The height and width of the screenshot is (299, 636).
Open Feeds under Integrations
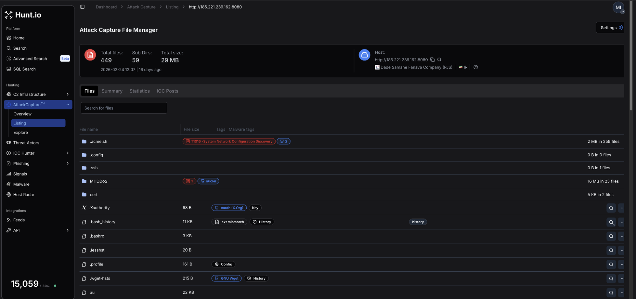coord(19,220)
